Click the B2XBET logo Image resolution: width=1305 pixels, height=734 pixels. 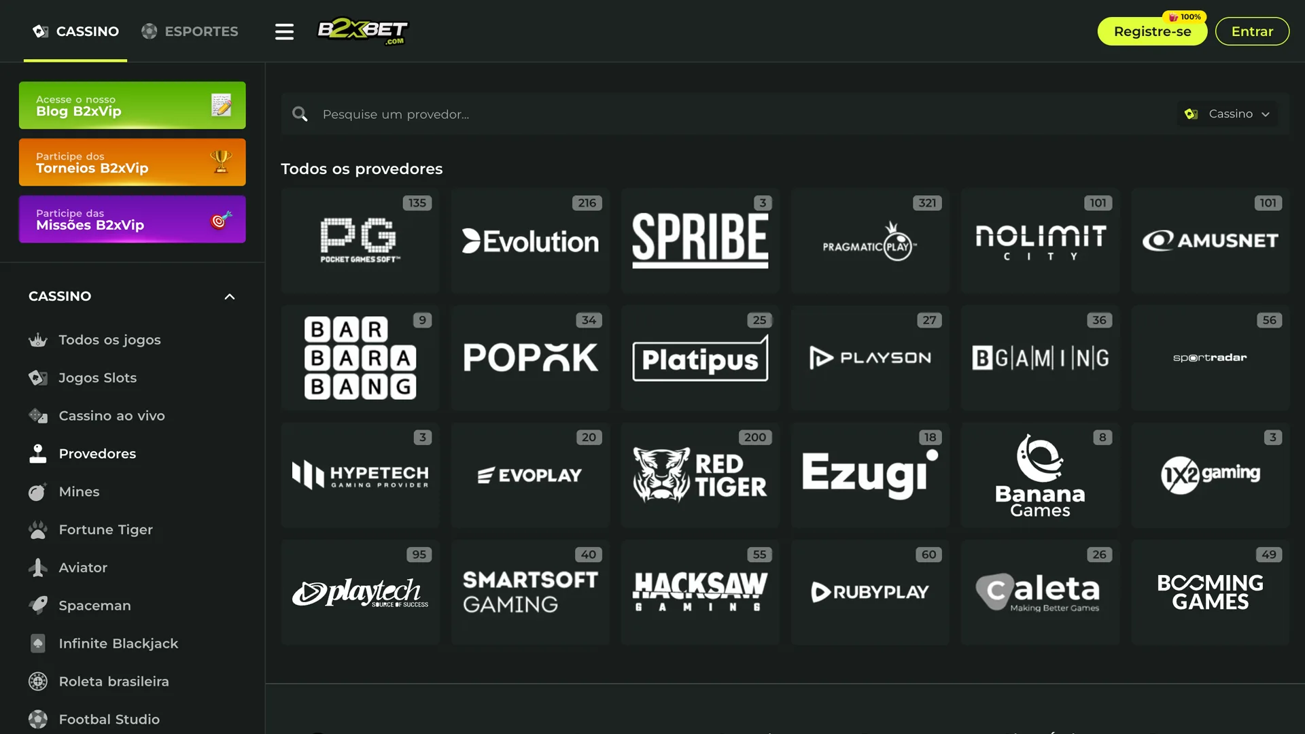(x=362, y=31)
